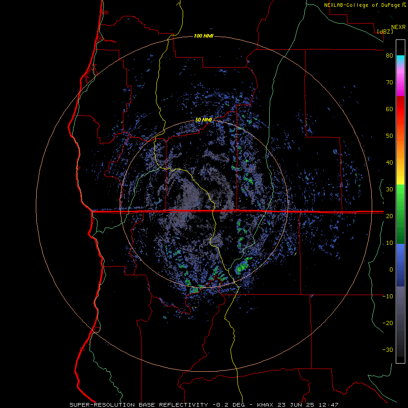Viewport: 408px width, 408px height.
Task: Click the -10 value on the dBZ scale
Action: (388, 296)
